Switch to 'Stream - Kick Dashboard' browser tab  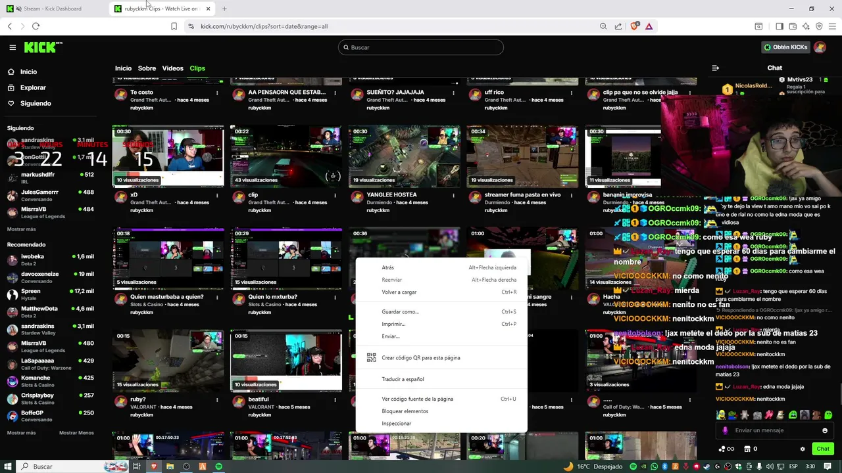(53, 9)
